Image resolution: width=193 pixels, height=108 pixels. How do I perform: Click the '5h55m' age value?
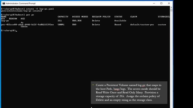click(x=24, y=26)
